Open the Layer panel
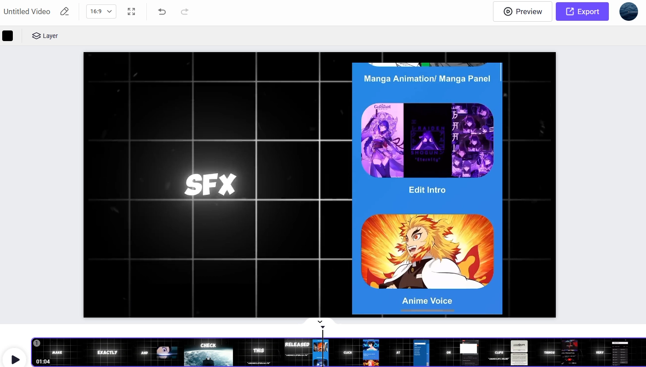Image resolution: width=646 pixels, height=367 pixels. (45, 36)
